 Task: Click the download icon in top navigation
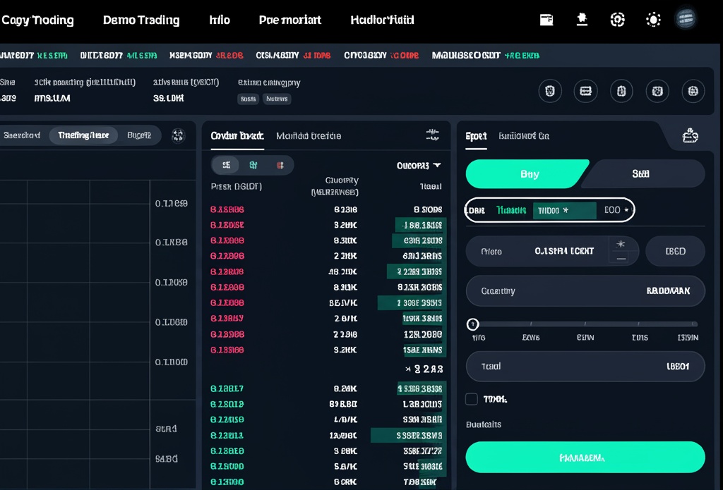pyautogui.click(x=582, y=19)
